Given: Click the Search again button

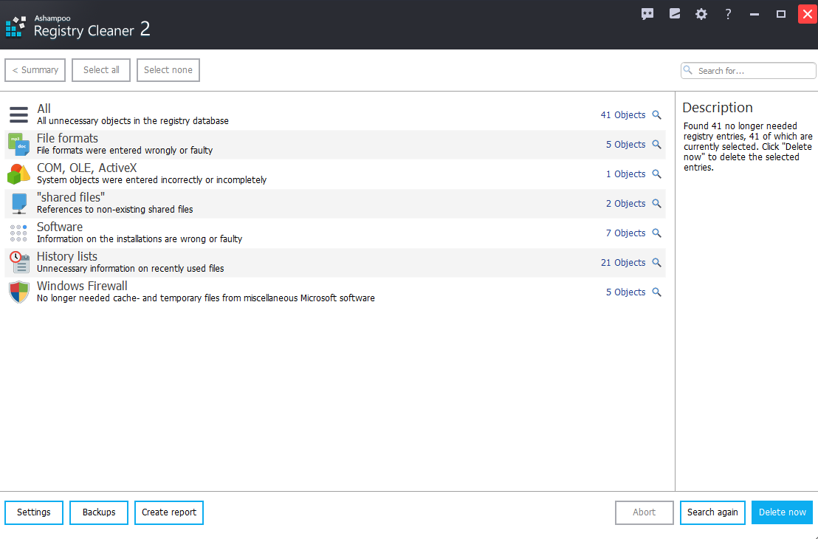Looking at the screenshot, I should 712,512.
